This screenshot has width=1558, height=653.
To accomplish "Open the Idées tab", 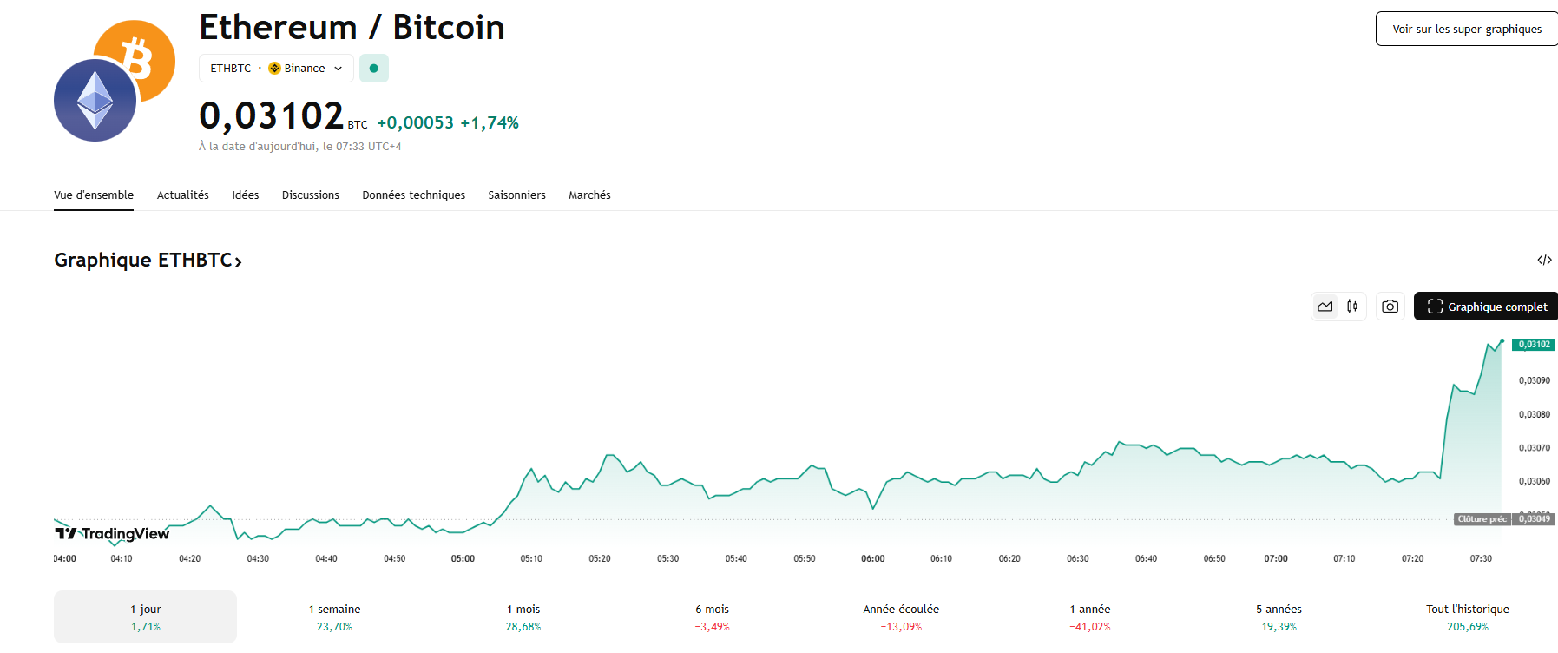I will pyautogui.click(x=246, y=195).
